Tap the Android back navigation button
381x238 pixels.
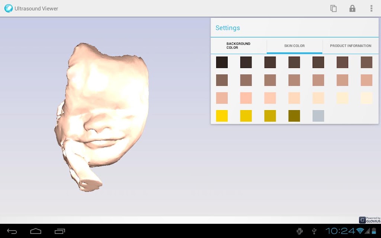tap(12, 231)
